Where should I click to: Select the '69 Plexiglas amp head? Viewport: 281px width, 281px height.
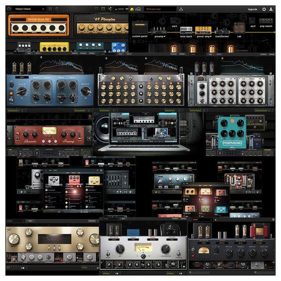point(102,25)
